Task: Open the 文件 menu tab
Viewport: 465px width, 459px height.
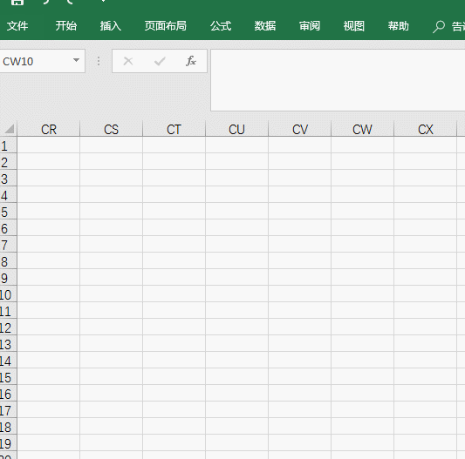Action: pos(17,26)
